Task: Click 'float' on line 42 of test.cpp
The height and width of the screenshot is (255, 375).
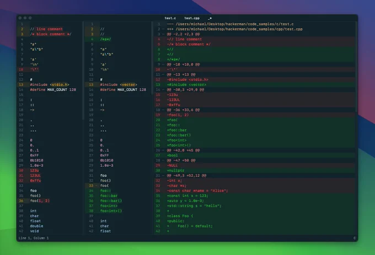Action: (105, 231)
